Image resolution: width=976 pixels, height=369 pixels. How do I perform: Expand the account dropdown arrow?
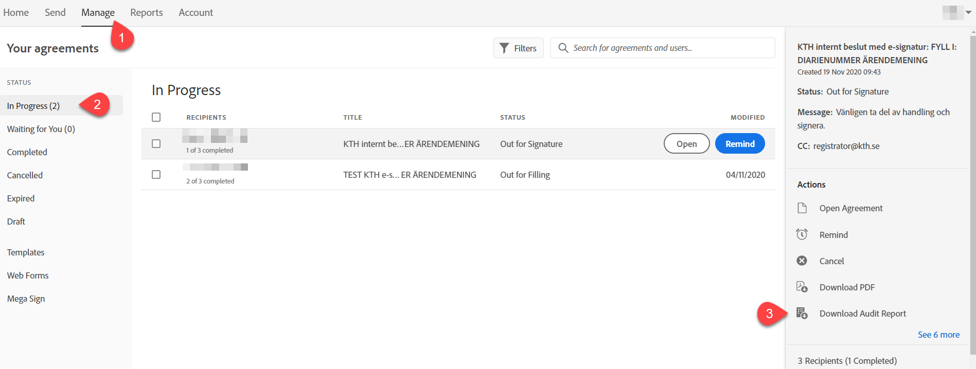(968, 12)
